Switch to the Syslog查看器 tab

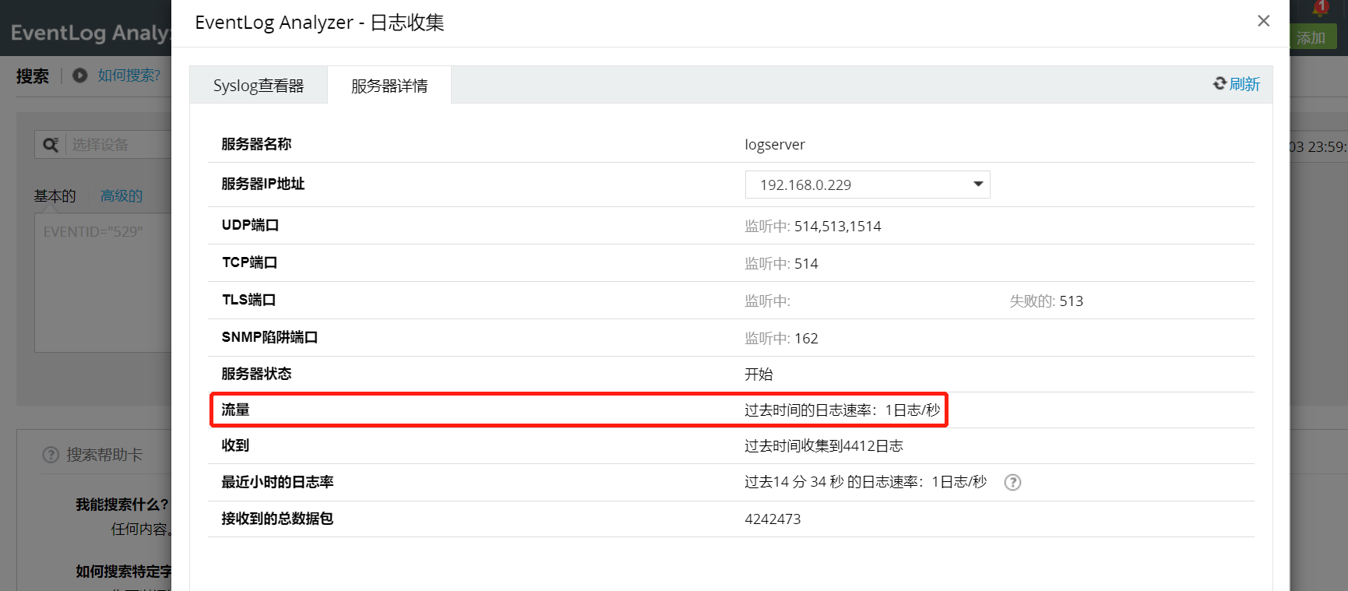pos(259,85)
